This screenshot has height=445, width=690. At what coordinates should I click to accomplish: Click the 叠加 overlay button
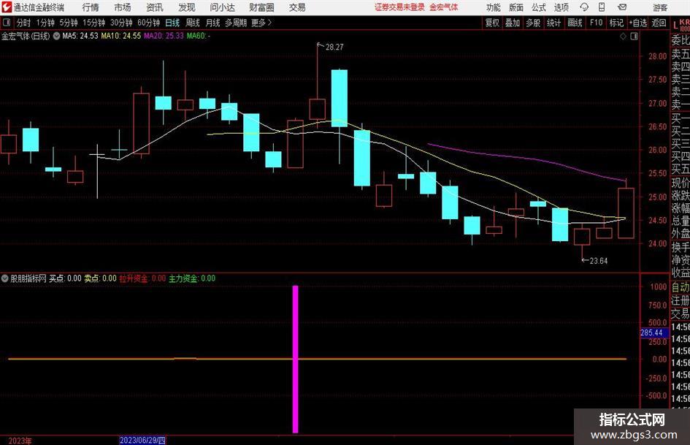[x=513, y=23]
